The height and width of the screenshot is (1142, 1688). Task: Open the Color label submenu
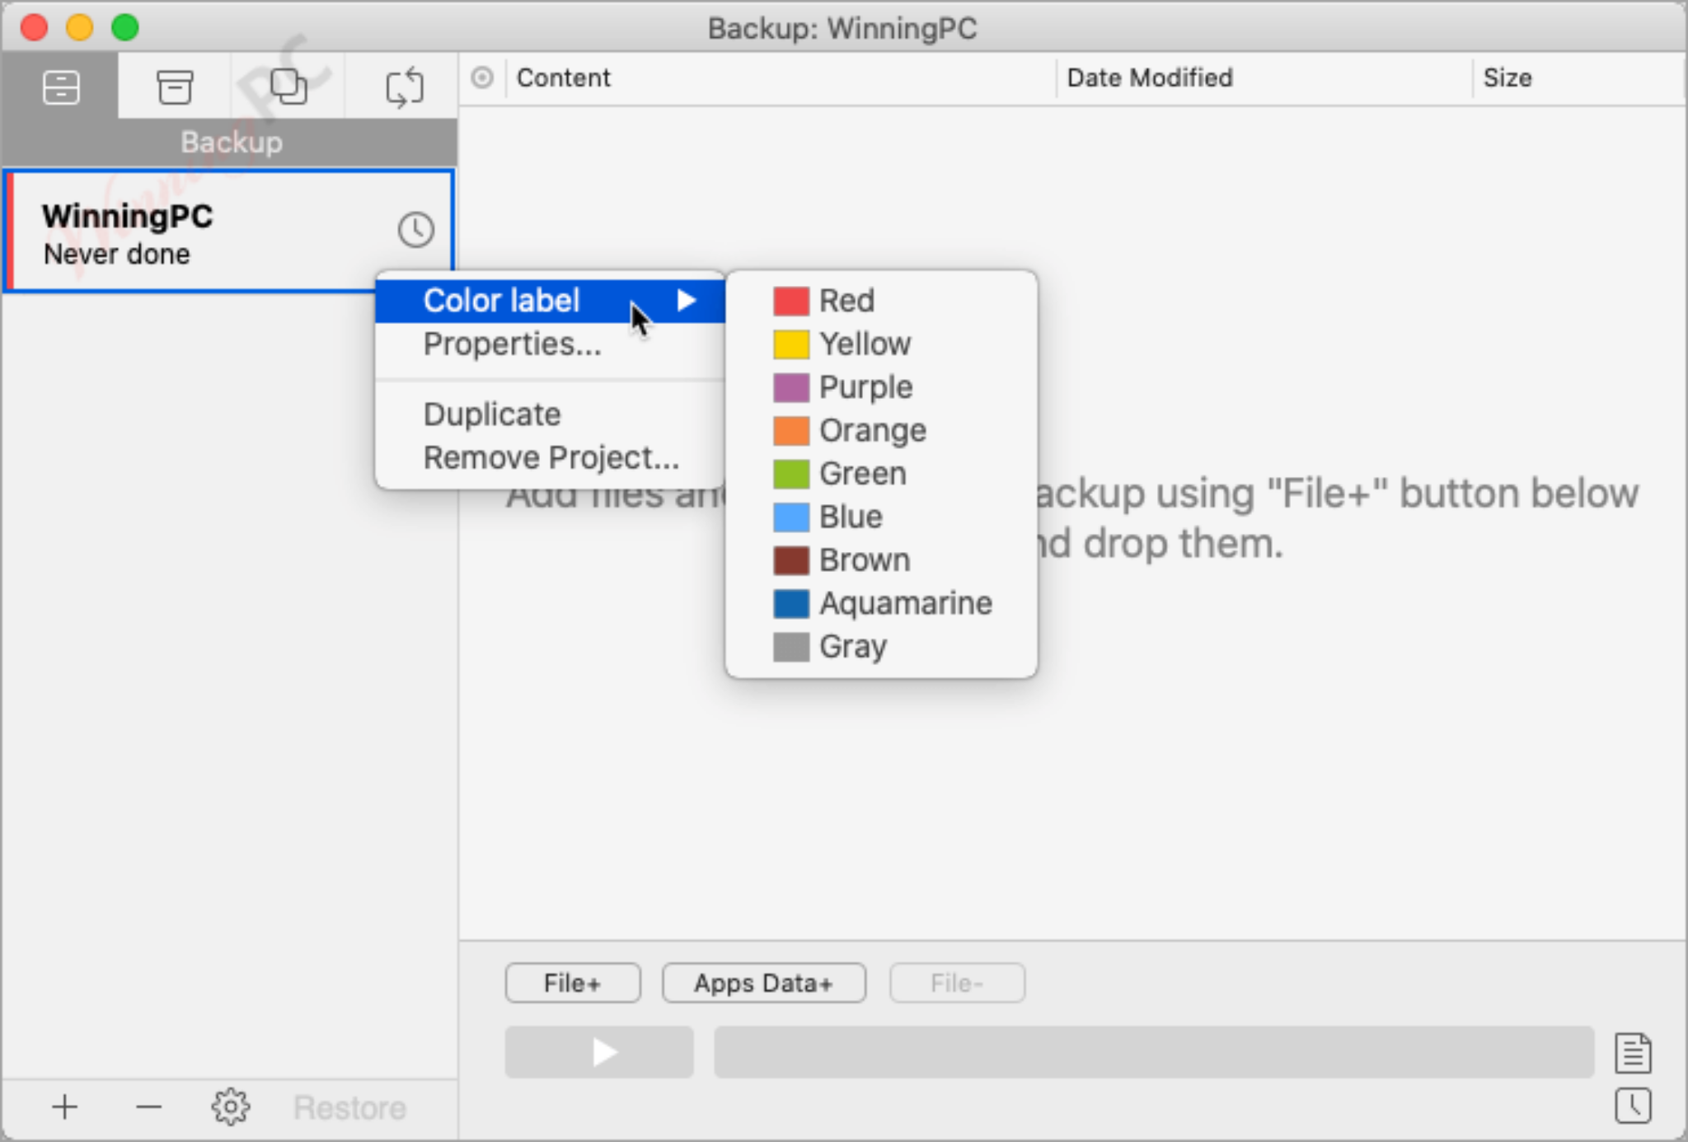pos(550,301)
